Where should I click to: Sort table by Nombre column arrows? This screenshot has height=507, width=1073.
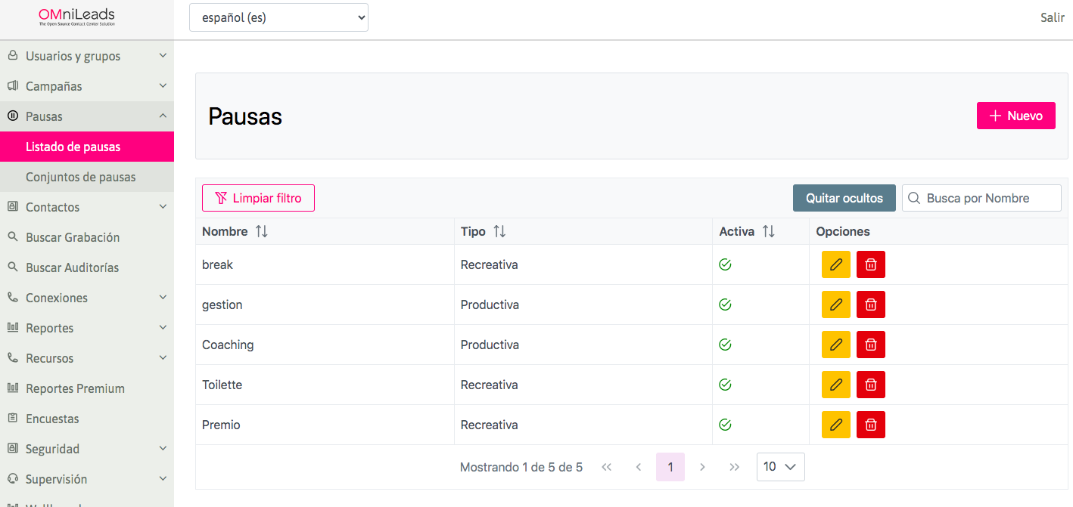pos(262,232)
